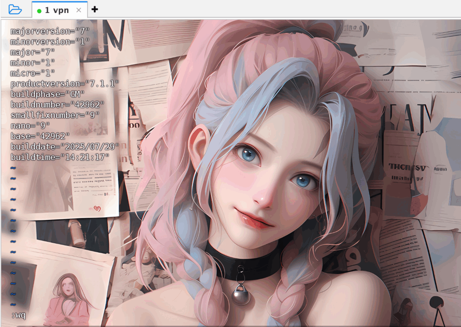The image size is (461, 327).
Task: Switch to the "1 vpn" tab
Action: [x=57, y=10]
